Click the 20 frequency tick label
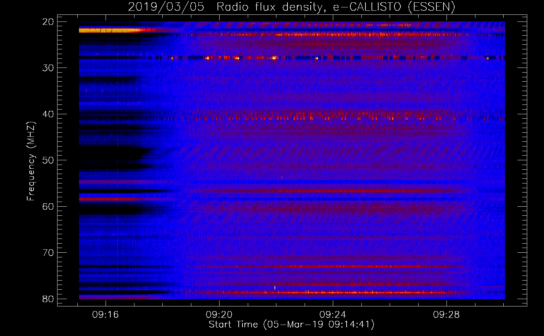This screenshot has width=544, height=336. click(x=48, y=22)
